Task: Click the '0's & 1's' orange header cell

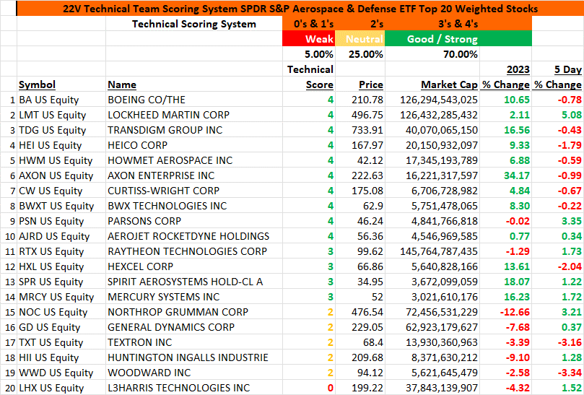Action: click(x=309, y=24)
